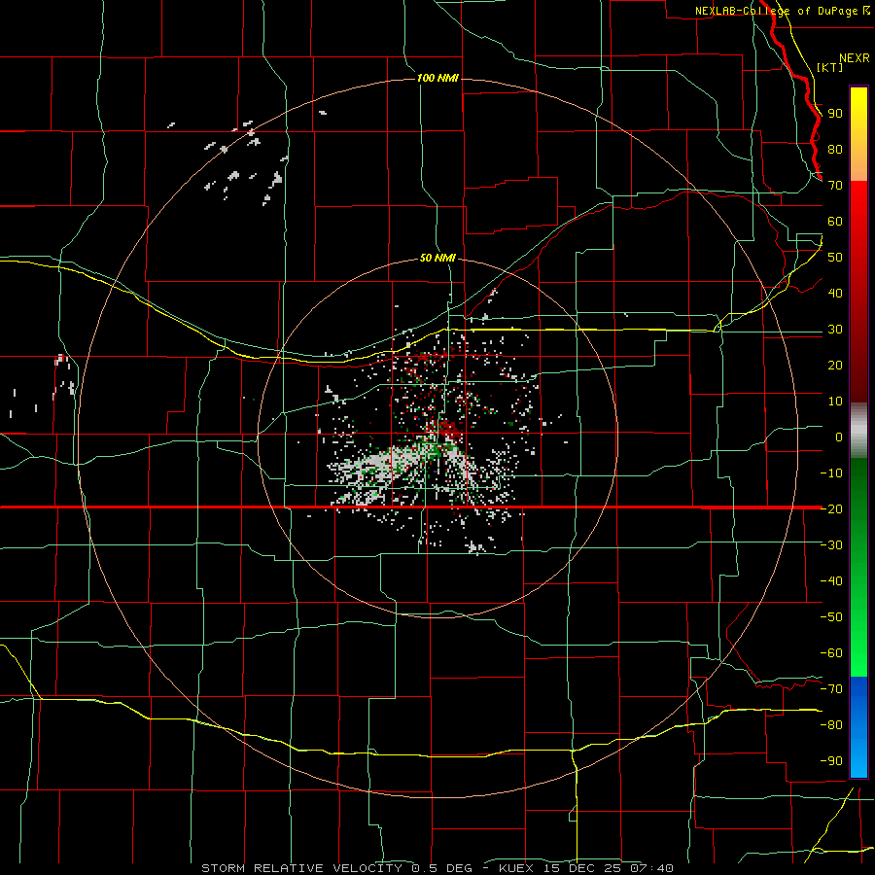This screenshot has width=875, height=875.
Task: Click the -10 scale value
Action: point(831,473)
